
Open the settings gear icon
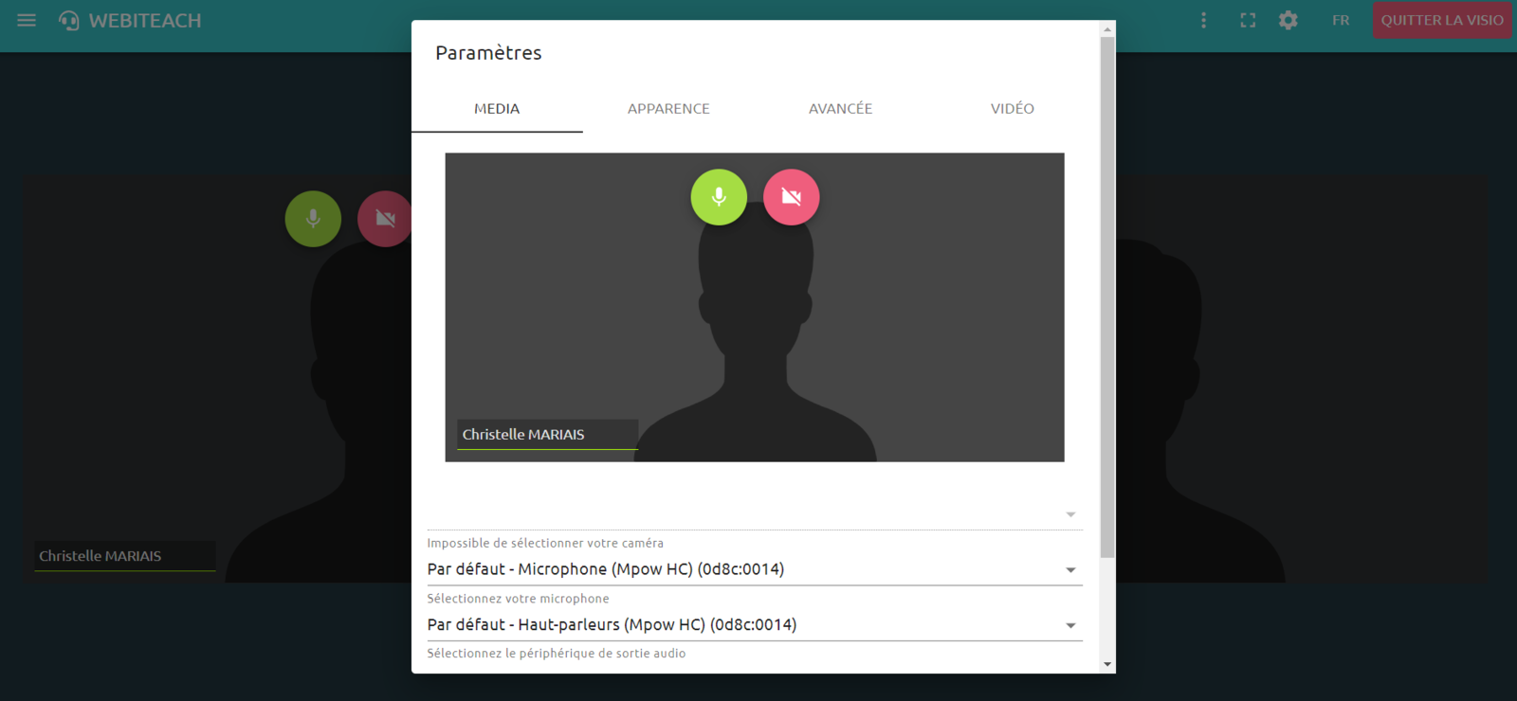1288,20
